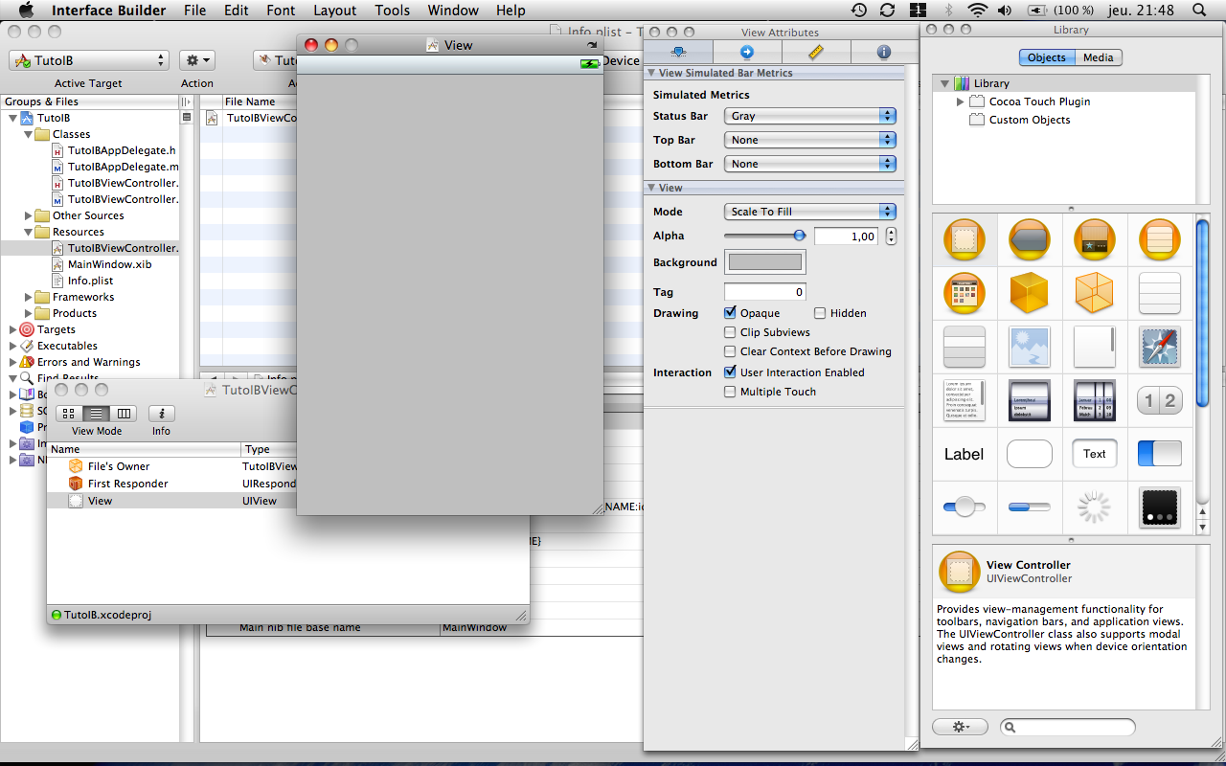The width and height of the screenshot is (1226, 766).
Task: Enable Multiple Touch checkbox
Action: point(730,392)
